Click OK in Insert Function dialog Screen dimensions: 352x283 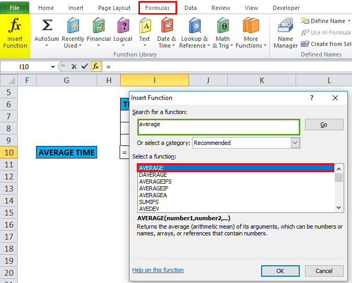pos(280,271)
